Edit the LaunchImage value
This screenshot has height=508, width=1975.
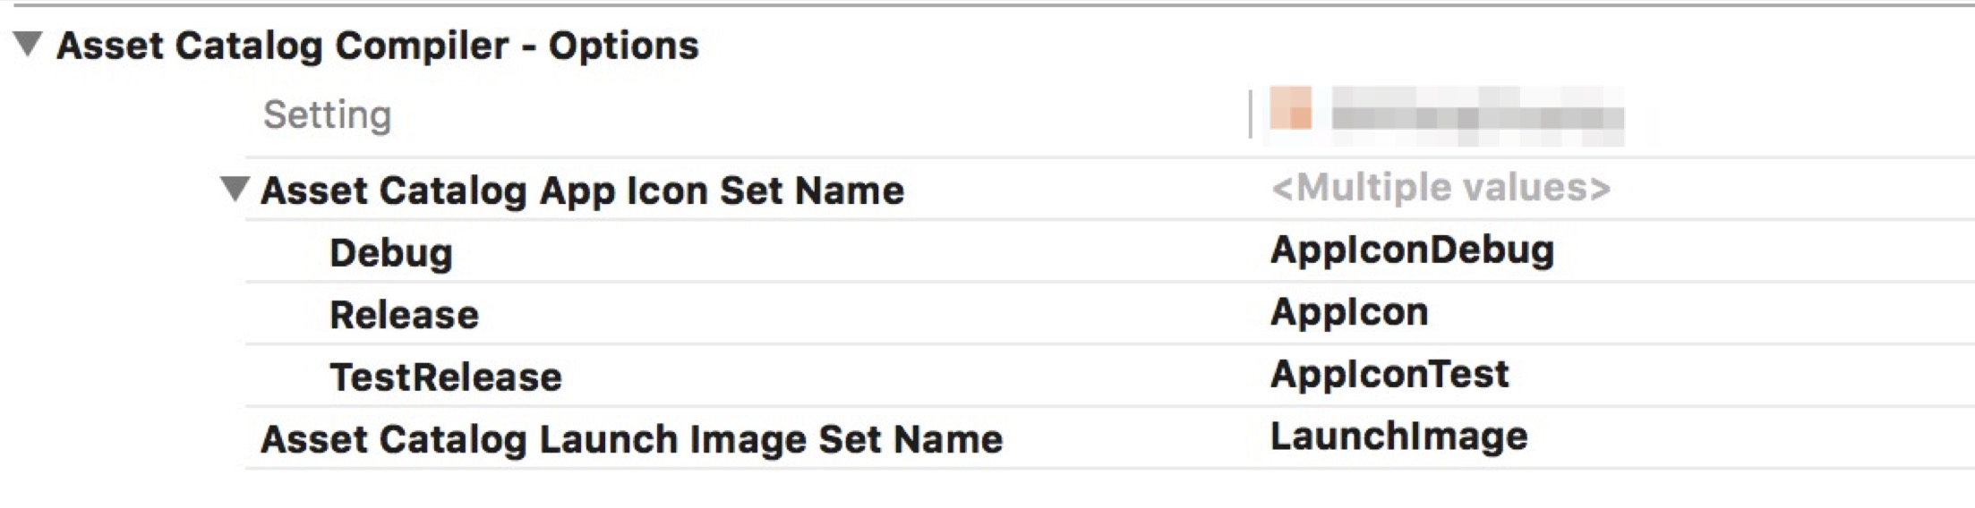(1398, 436)
